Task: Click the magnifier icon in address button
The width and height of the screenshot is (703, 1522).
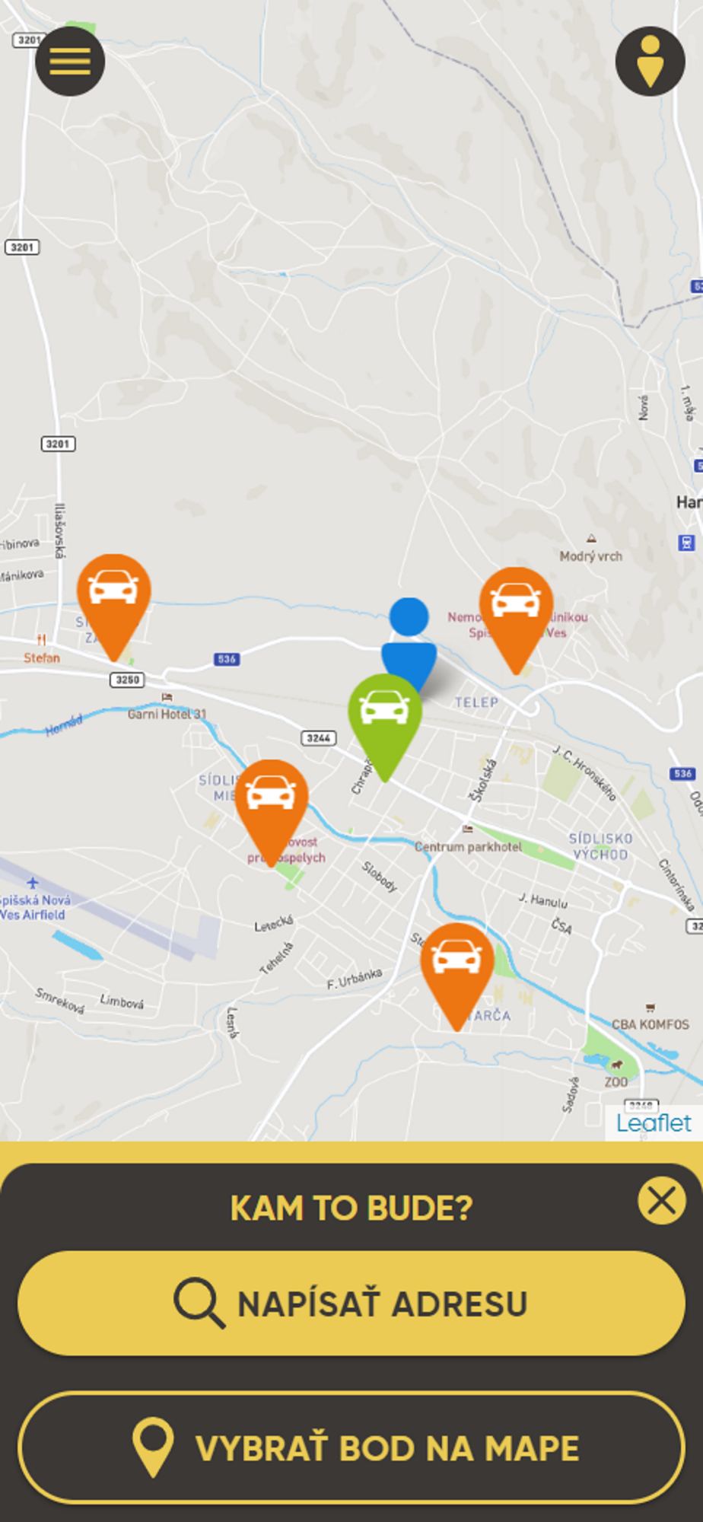Action: pyautogui.click(x=199, y=1303)
